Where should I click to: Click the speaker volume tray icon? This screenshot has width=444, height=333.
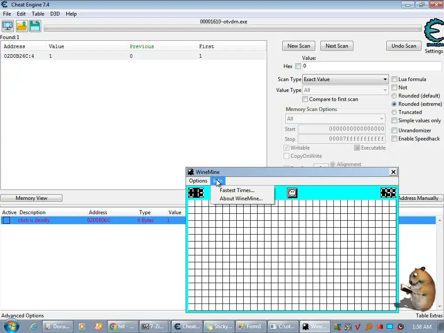pyautogui.click(x=400, y=327)
